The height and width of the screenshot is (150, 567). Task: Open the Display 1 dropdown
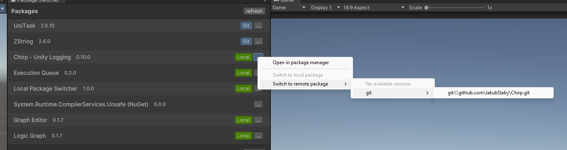(325, 8)
